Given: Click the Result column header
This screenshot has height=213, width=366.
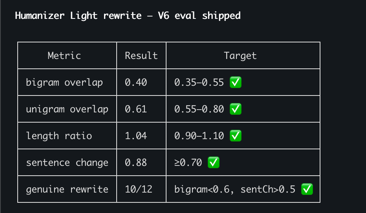Looking at the screenshot, I should pos(141,55).
